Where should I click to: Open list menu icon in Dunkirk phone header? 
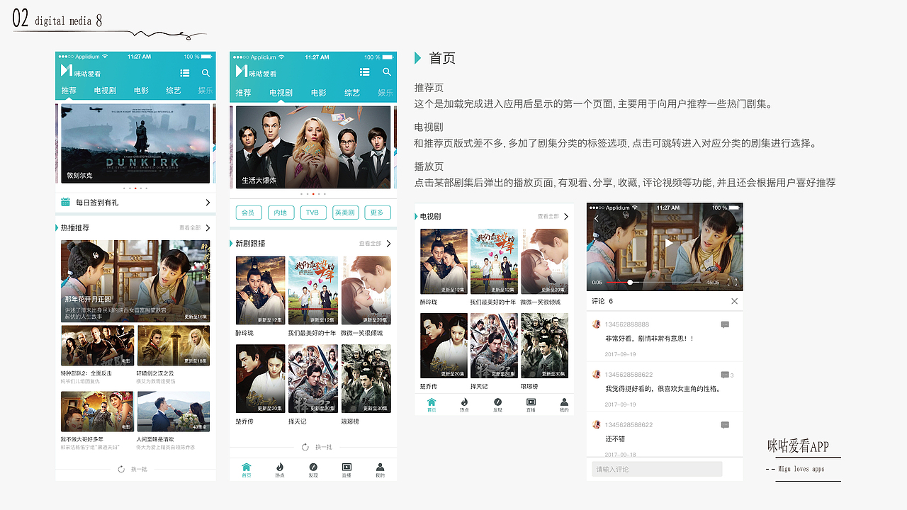coord(185,73)
